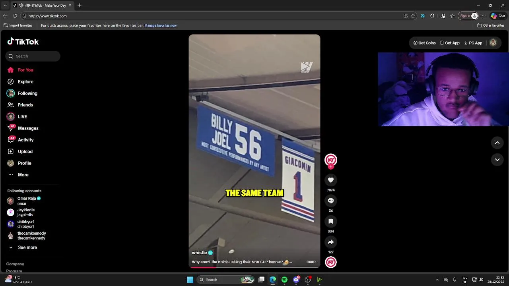This screenshot has width=509, height=286.
Task: Open Messages in the sidebar
Action: tap(23, 128)
